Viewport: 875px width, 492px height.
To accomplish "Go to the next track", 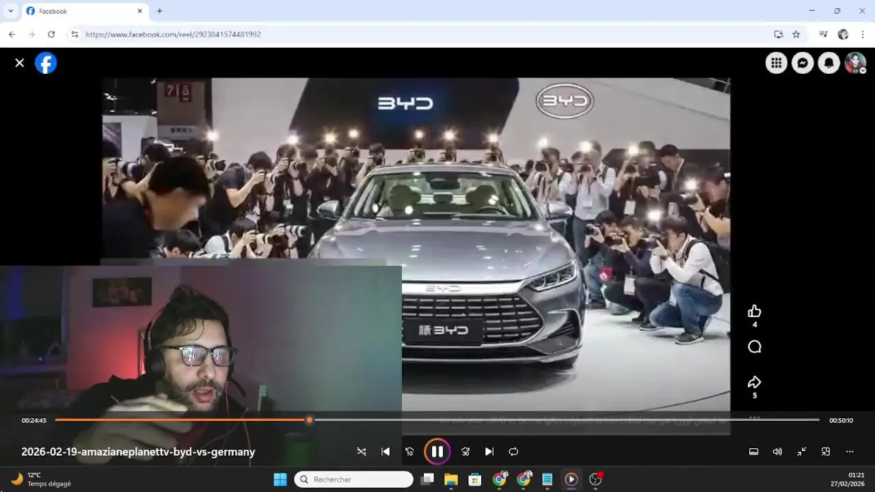I will click(489, 452).
